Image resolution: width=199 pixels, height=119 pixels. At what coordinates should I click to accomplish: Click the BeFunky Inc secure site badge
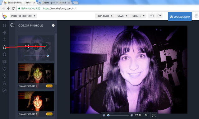[29, 8]
